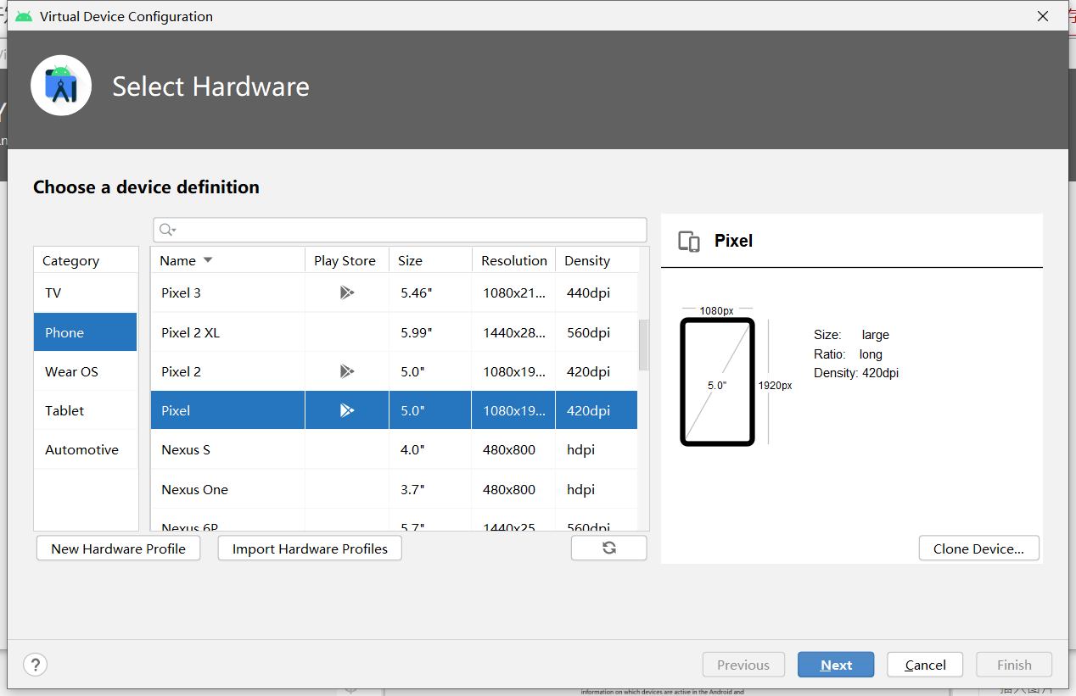The width and height of the screenshot is (1076, 696).
Task: Open New Hardware Profile dialog
Action: coord(119,548)
